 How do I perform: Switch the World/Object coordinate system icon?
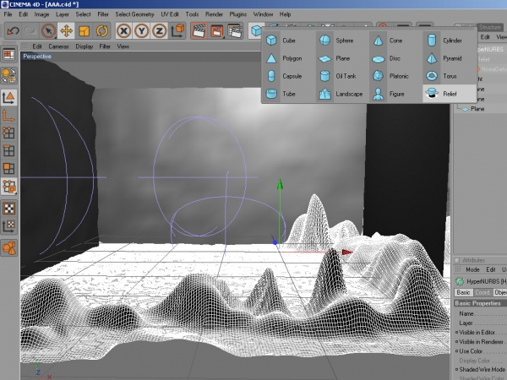[x=177, y=31]
